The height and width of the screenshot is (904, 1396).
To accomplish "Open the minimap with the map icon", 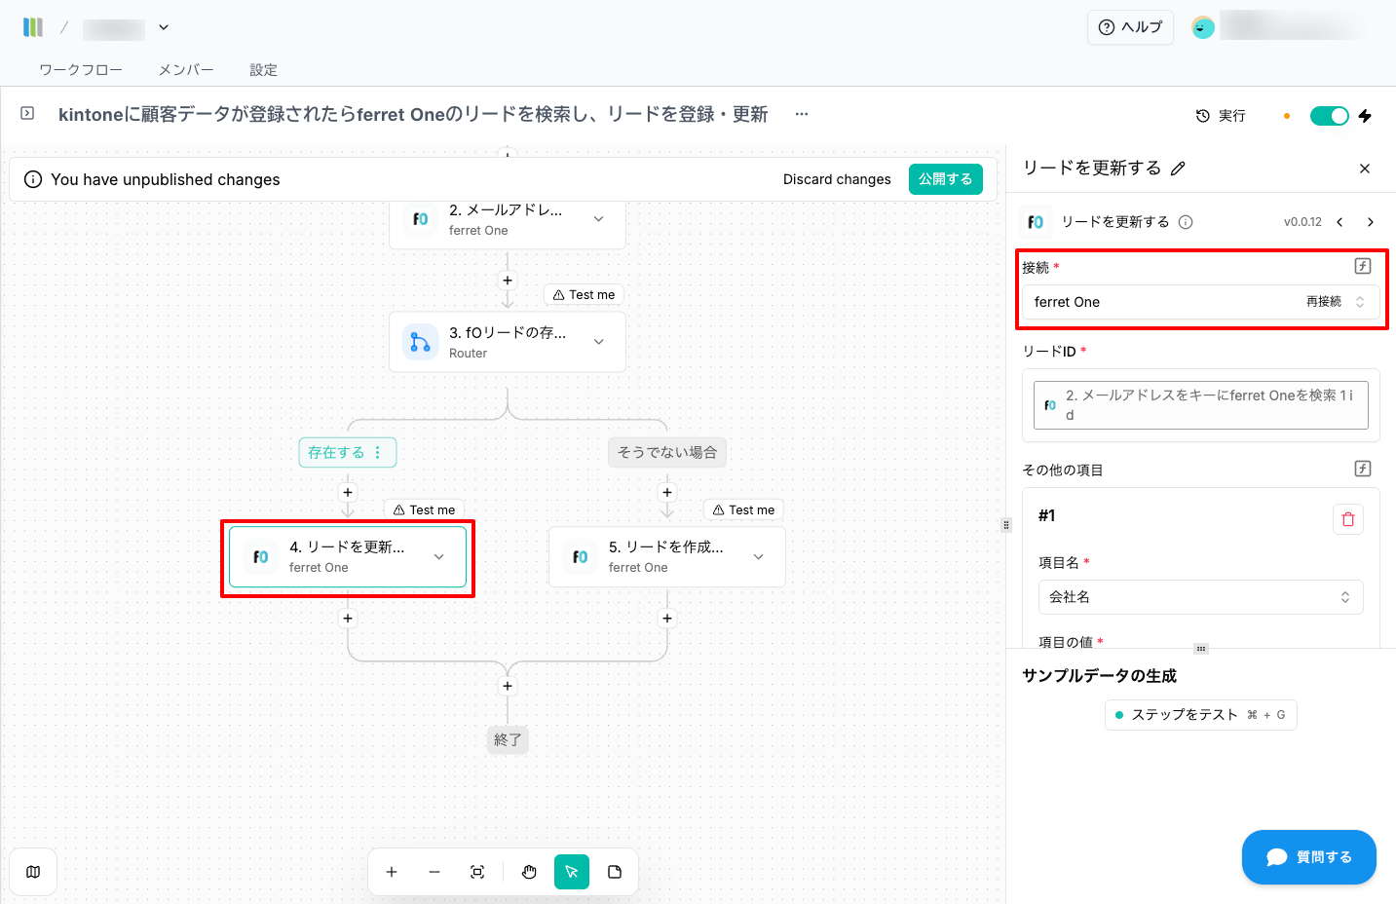I will click(33, 872).
